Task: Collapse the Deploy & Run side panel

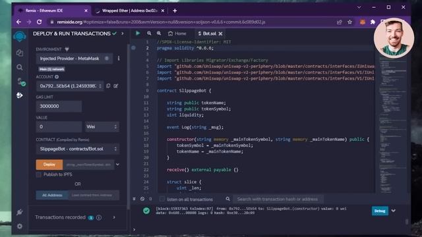Action: point(123,34)
